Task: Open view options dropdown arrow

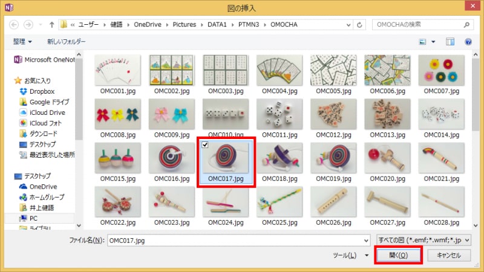Action: coord(433,42)
